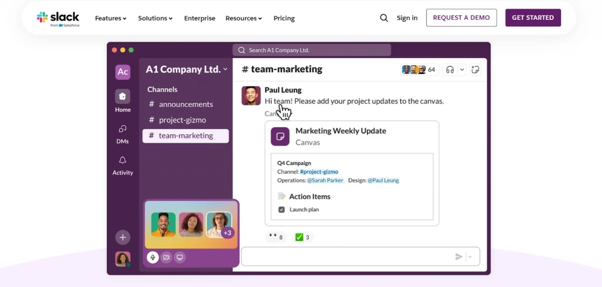Image resolution: width=602 pixels, height=287 pixels.
Task: Open huddle options chevron beside headphones
Action: pos(462,70)
